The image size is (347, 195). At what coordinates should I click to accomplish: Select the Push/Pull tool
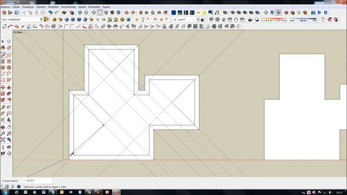9,88
